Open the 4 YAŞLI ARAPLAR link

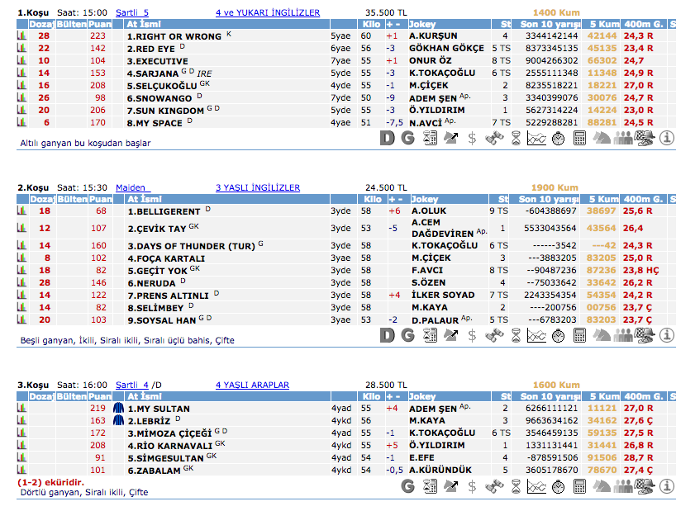click(x=252, y=385)
